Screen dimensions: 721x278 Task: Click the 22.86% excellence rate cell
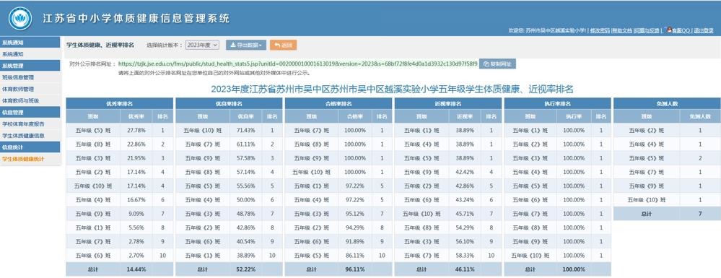coord(136,144)
